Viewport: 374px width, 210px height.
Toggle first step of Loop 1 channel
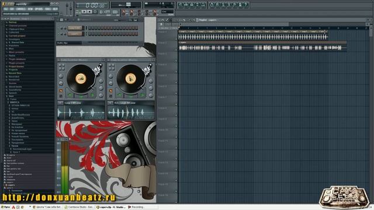89,28
